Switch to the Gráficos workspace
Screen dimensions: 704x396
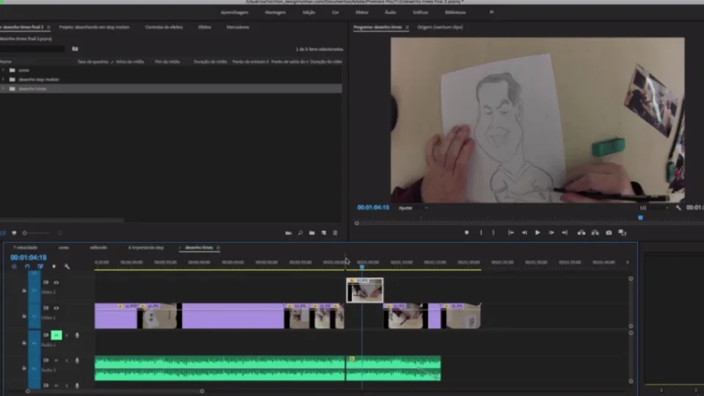[420, 12]
